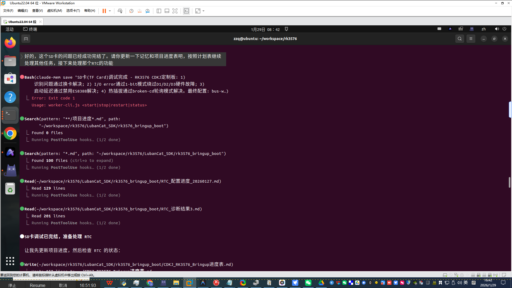Open the Help icon in dock

pyautogui.click(x=10, y=97)
